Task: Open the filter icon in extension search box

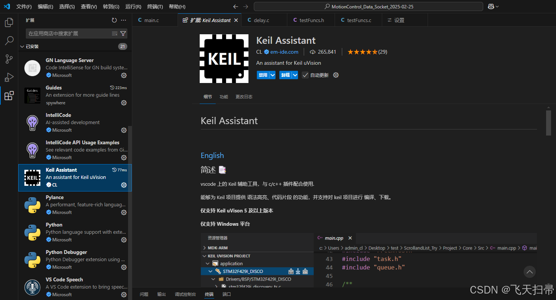Action: [x=123, y=34]
